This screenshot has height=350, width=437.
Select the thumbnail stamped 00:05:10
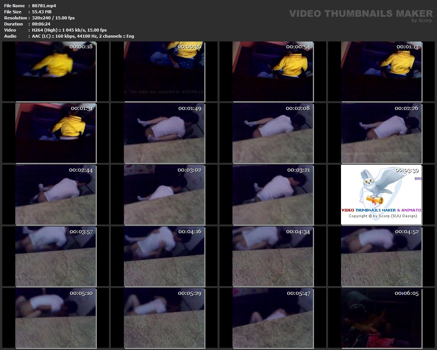56,318
